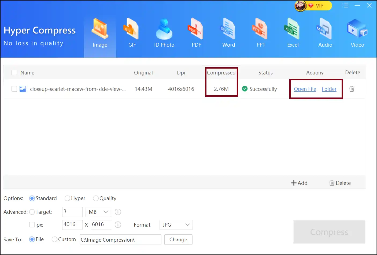377x255 pixels.
Task: Click the Add button with plus icon
Action: [x=299, y=183]
